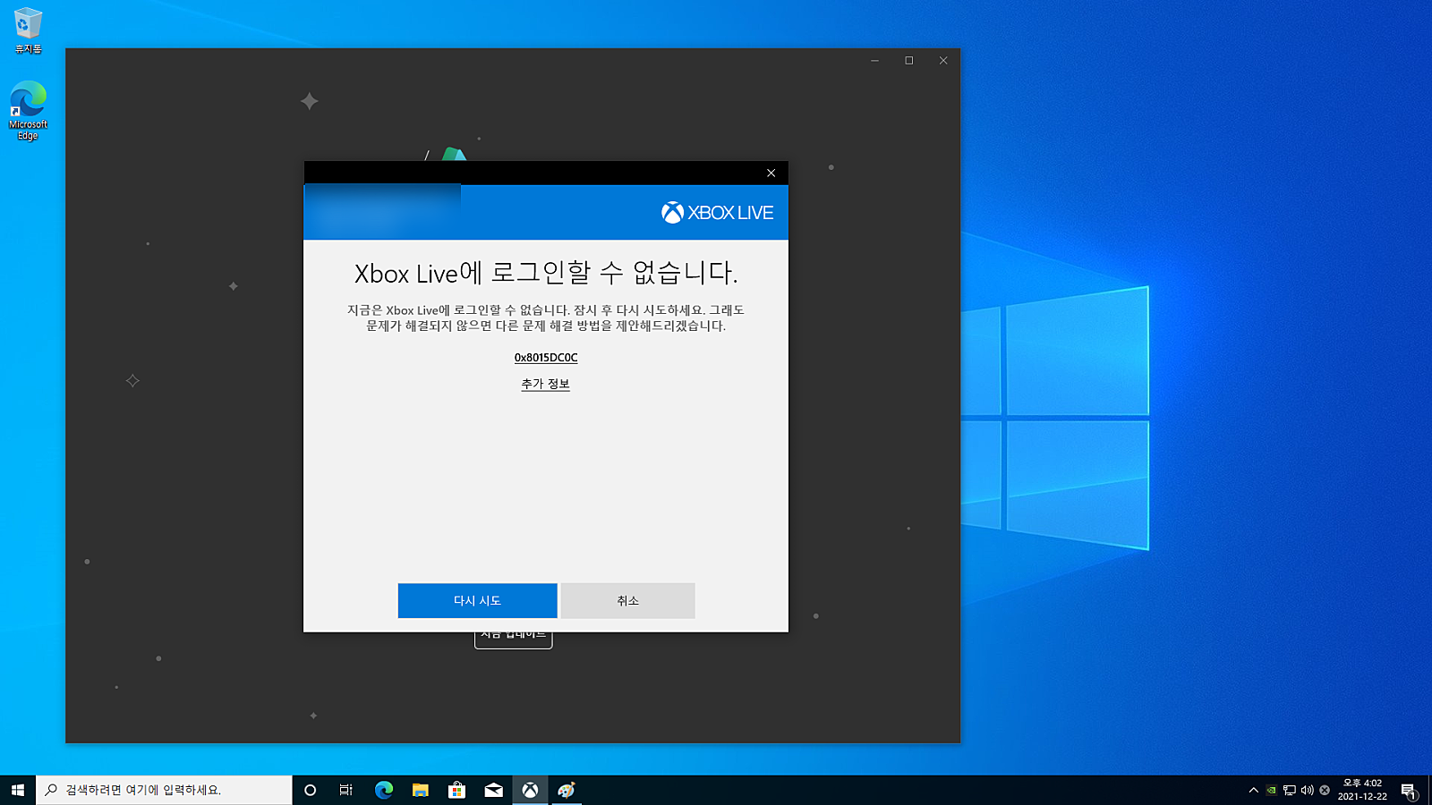
Task: Switch to the Paint palette taskbar icon
Action: 567,790
